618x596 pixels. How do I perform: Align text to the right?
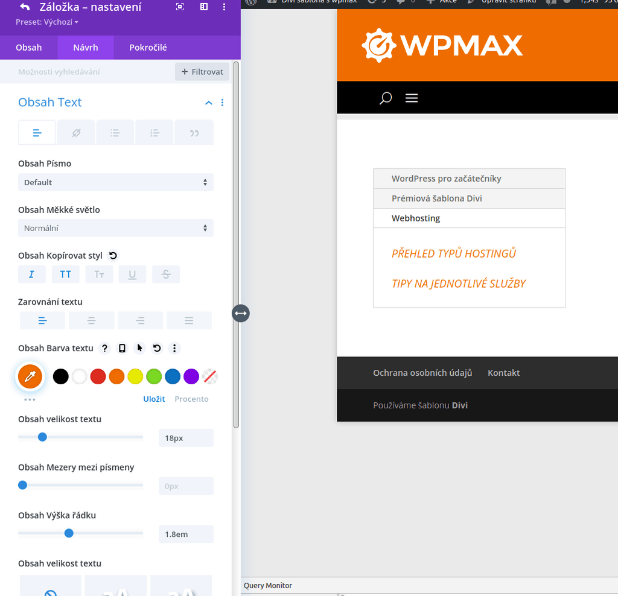tap(140, 321)
